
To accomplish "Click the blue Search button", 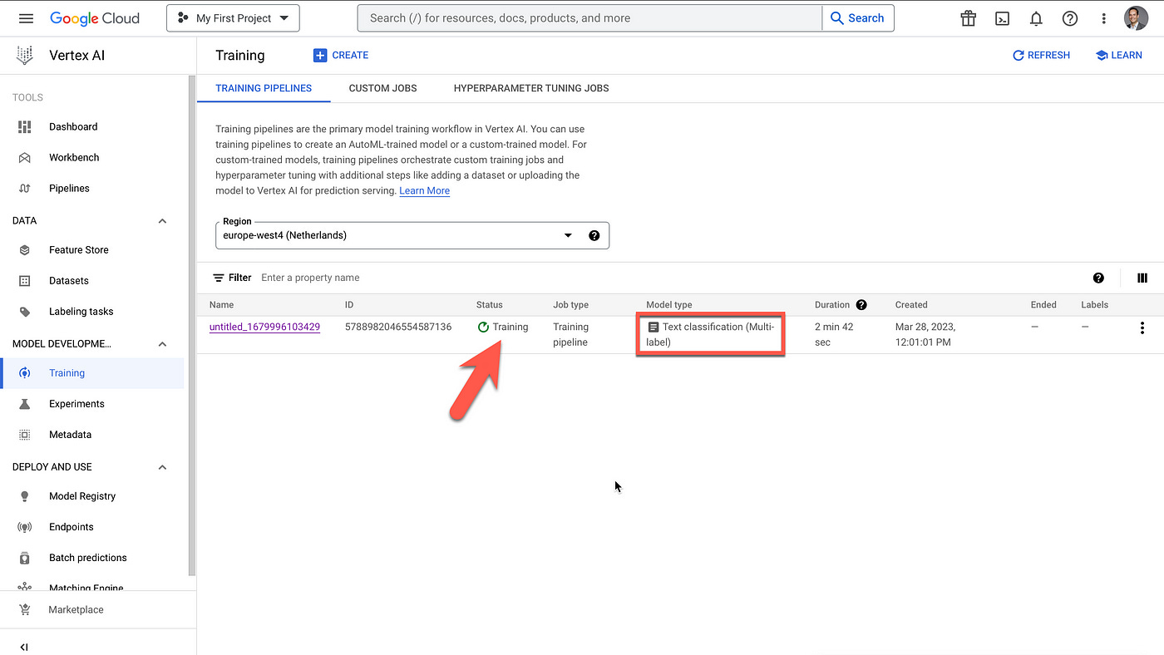I will tap(857, 18).
